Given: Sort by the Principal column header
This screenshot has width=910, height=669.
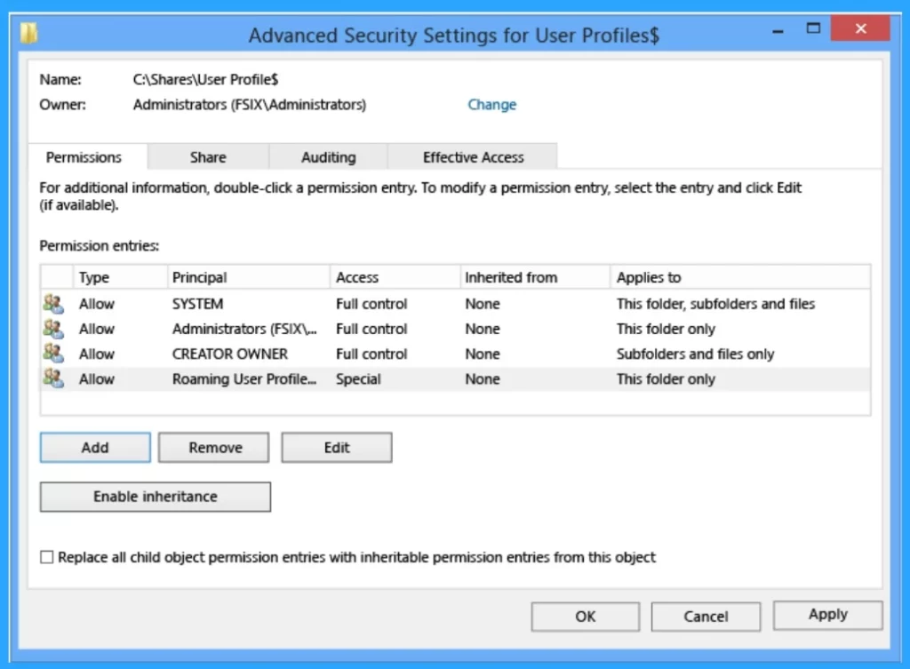Looking at the screenshot, I should coord(249,277).
